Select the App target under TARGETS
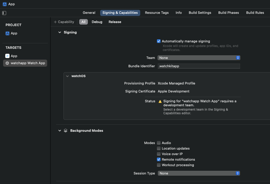This screenshot has width=270, height=184. [11, 56]
